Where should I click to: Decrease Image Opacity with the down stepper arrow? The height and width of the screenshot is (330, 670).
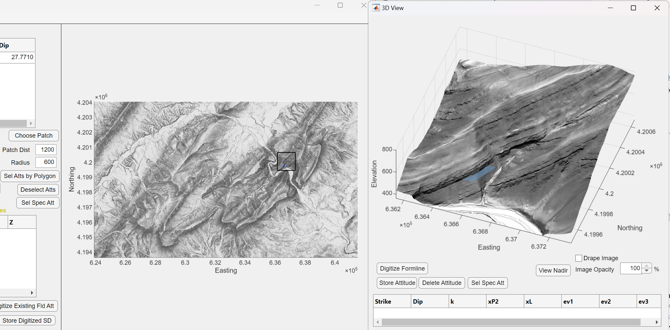(x=647, y=271)
